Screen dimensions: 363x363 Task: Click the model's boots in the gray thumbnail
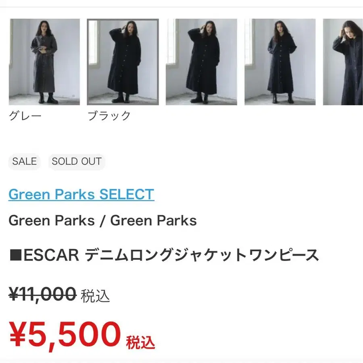(48, 98)
